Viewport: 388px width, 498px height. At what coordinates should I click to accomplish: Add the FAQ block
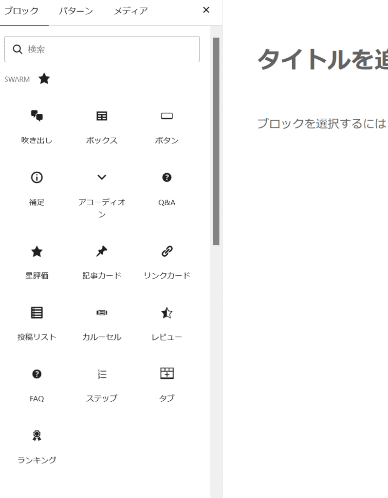coord(37,385)
